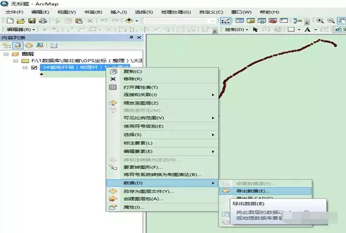346x233 pixels.
Task: Select the Zoom Out magnifier tool
Action: (331, 21)
